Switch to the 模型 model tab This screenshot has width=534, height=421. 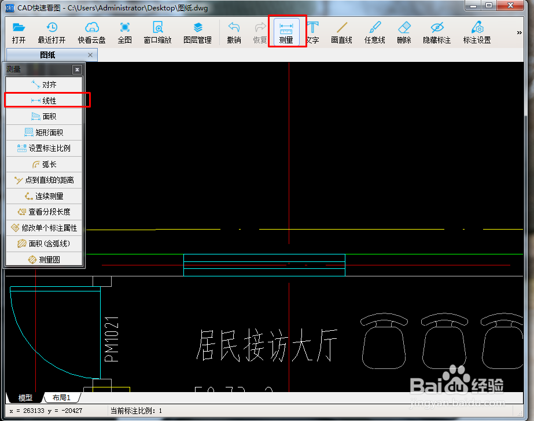25,397
